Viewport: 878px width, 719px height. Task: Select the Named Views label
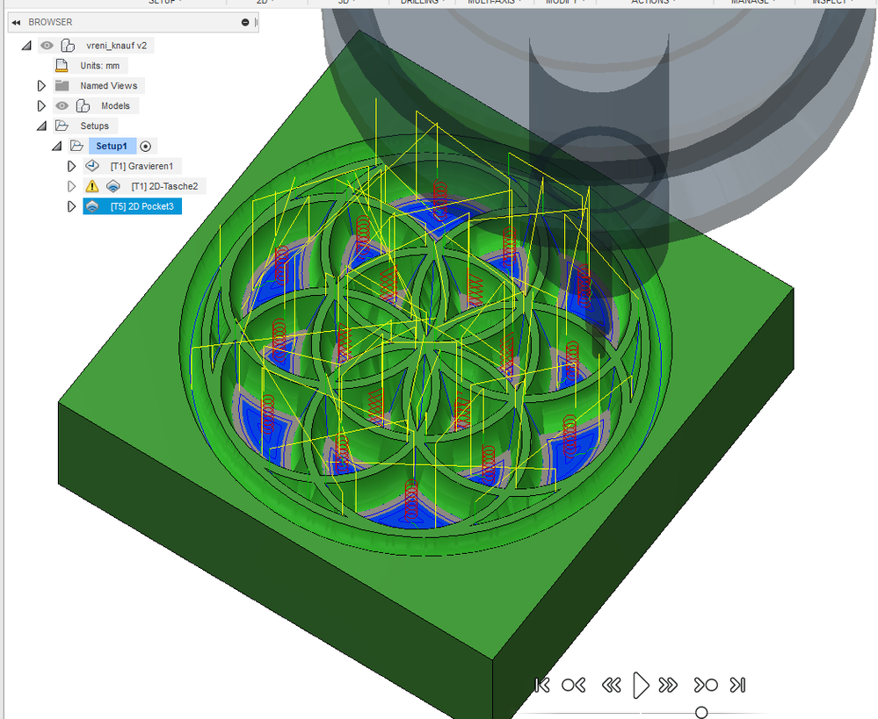coord(109,86)
